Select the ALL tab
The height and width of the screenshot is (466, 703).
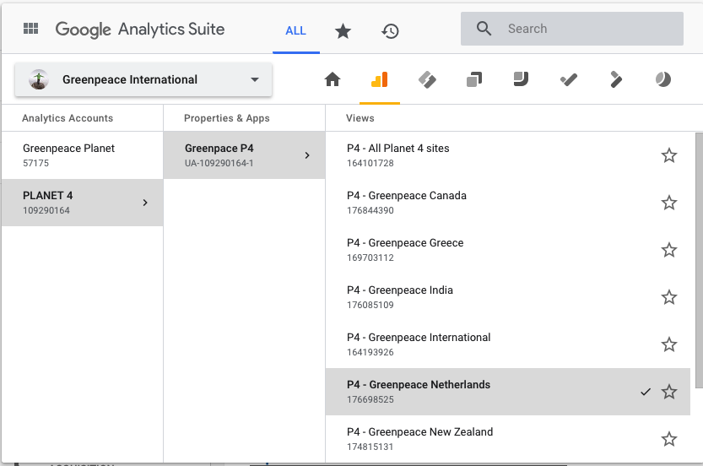coord(296,31)
